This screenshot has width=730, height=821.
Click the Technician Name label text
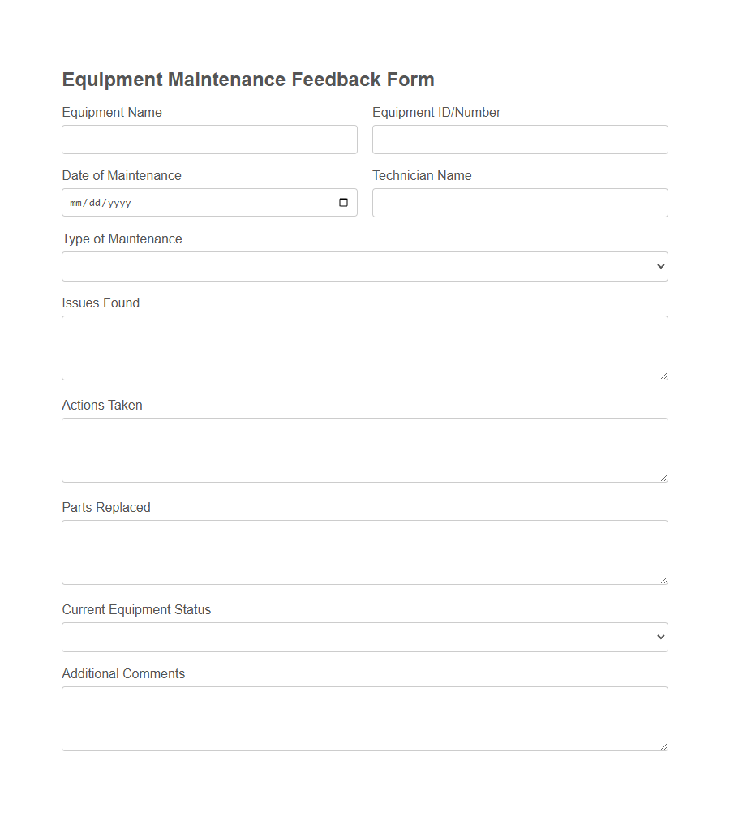tap(422, 175)
